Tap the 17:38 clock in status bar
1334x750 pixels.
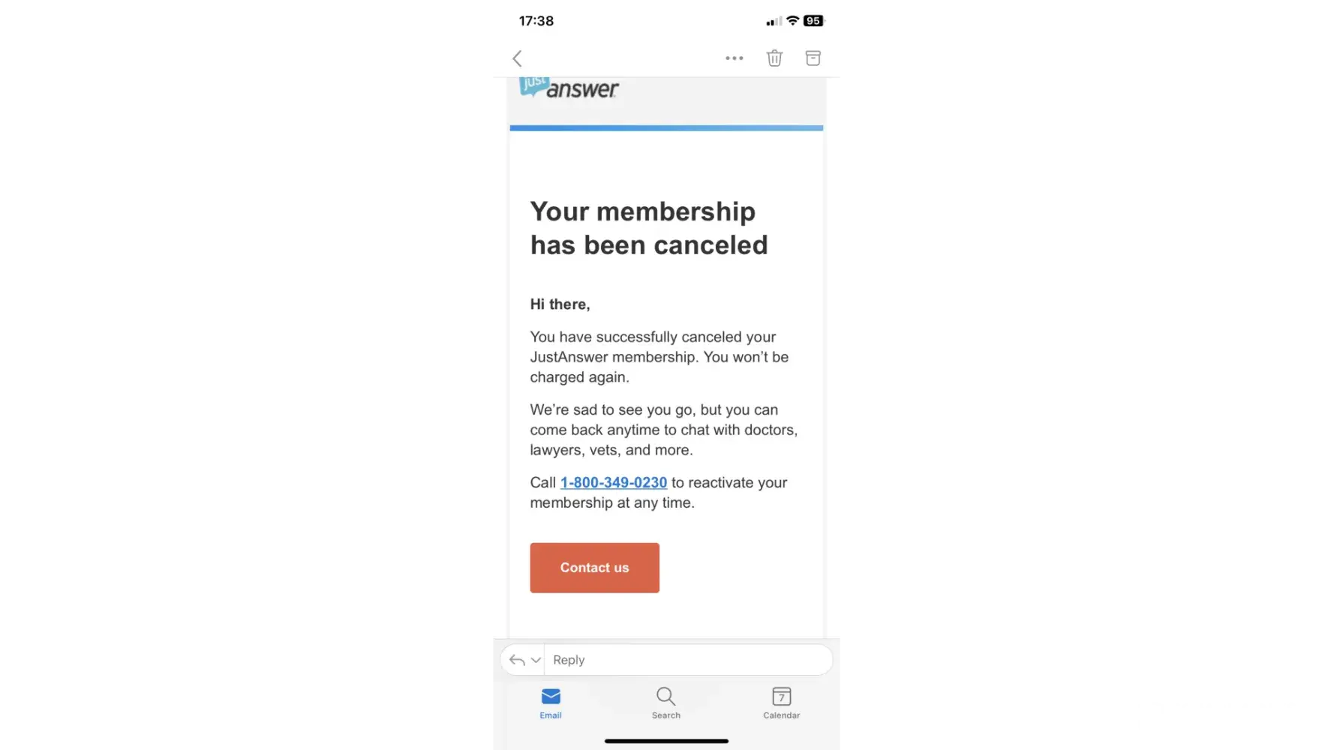[536, 21]
